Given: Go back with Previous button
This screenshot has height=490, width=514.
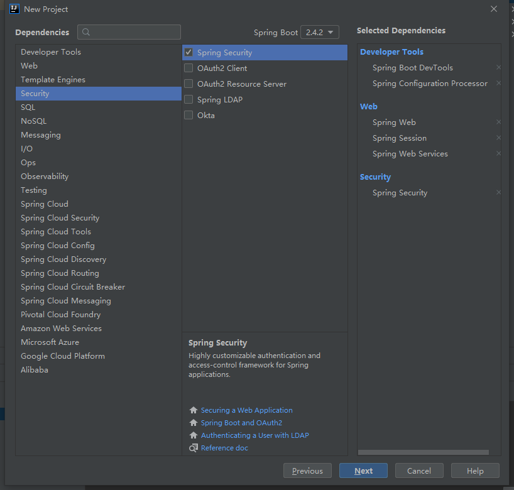Looking at the screenshot, I should (x=307, y=471).
